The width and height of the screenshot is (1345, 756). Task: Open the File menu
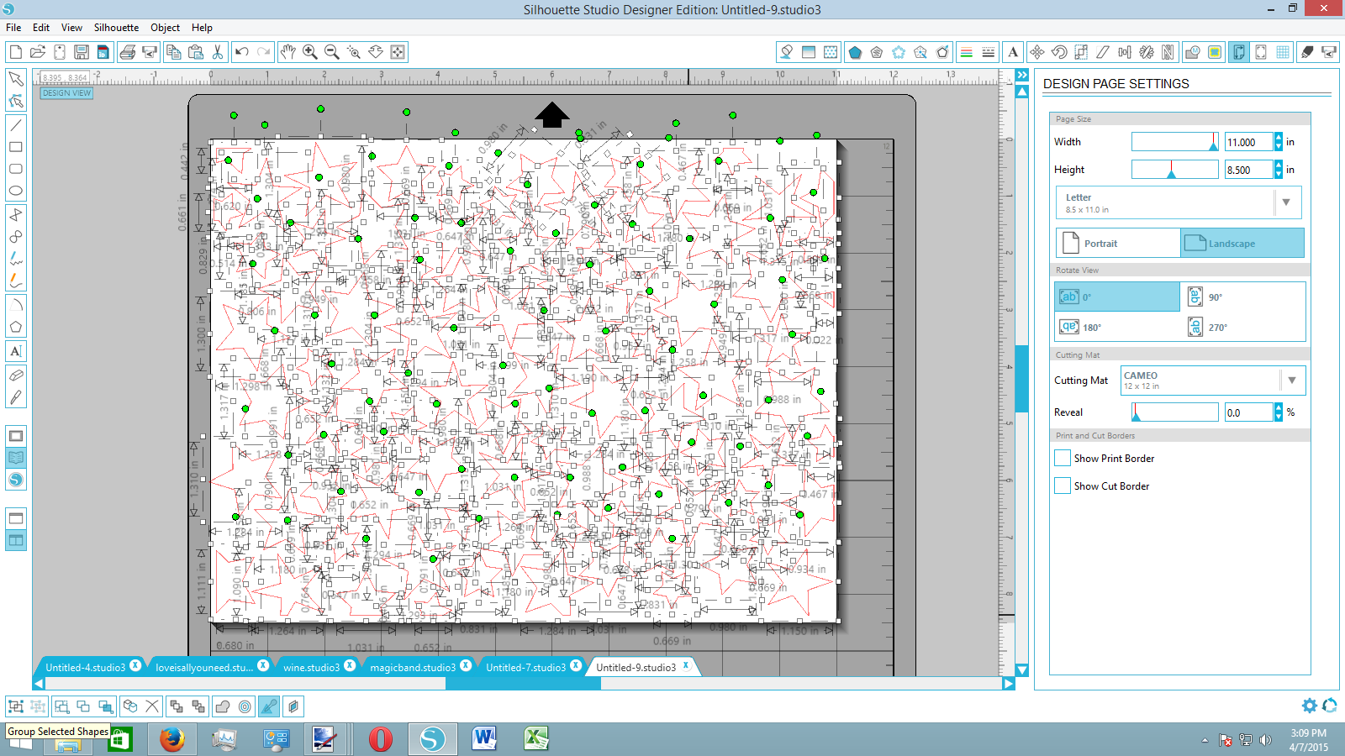click(x=13, y=28)
